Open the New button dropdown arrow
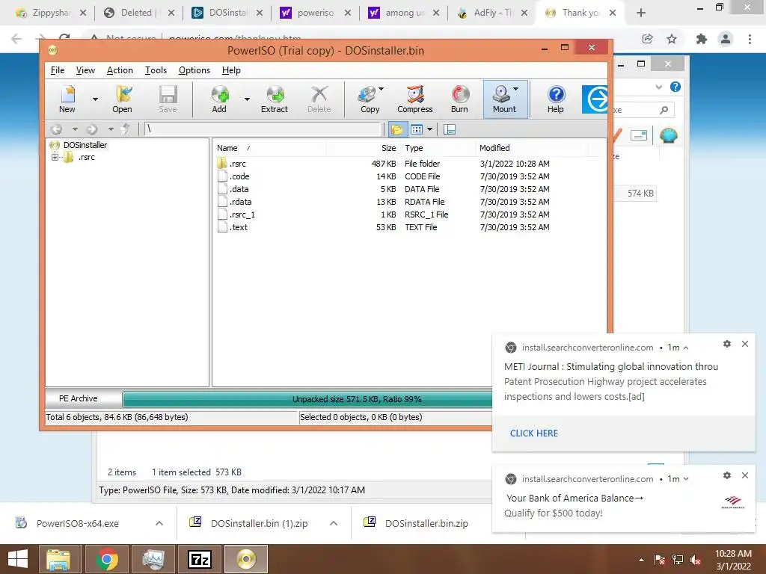Screen dimensions: 766x574 click(x=95, y=99)
